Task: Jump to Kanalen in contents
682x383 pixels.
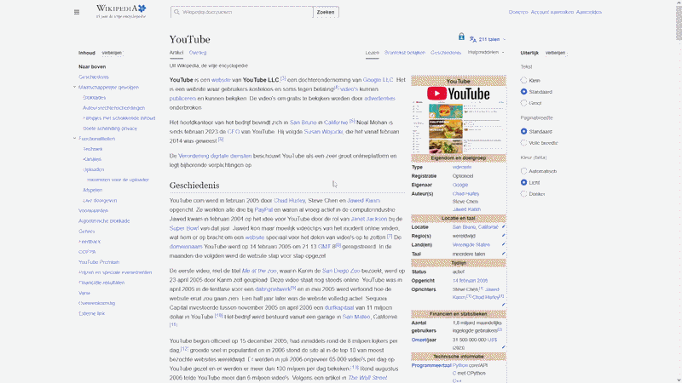Action: coord(92,159)
